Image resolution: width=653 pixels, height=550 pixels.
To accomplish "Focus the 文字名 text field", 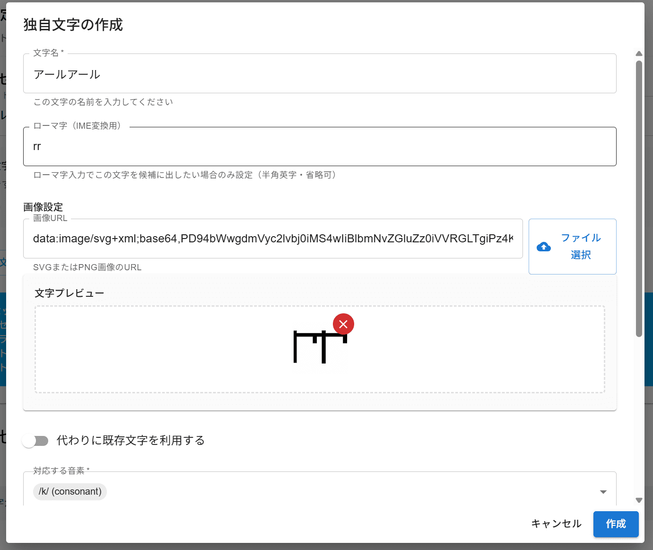I will pyautogui.click(x=319, y=74).
